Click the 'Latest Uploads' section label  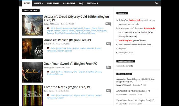coord(31,10)
